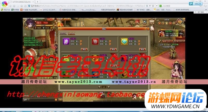
Task: Open the chat channel 世界 dropdown
Action: pos(26,100)
